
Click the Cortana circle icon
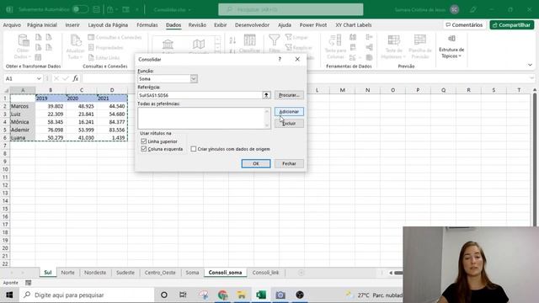(164, 295)
